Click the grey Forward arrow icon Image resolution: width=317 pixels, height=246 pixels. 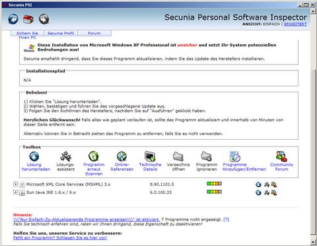coord(44,19)
